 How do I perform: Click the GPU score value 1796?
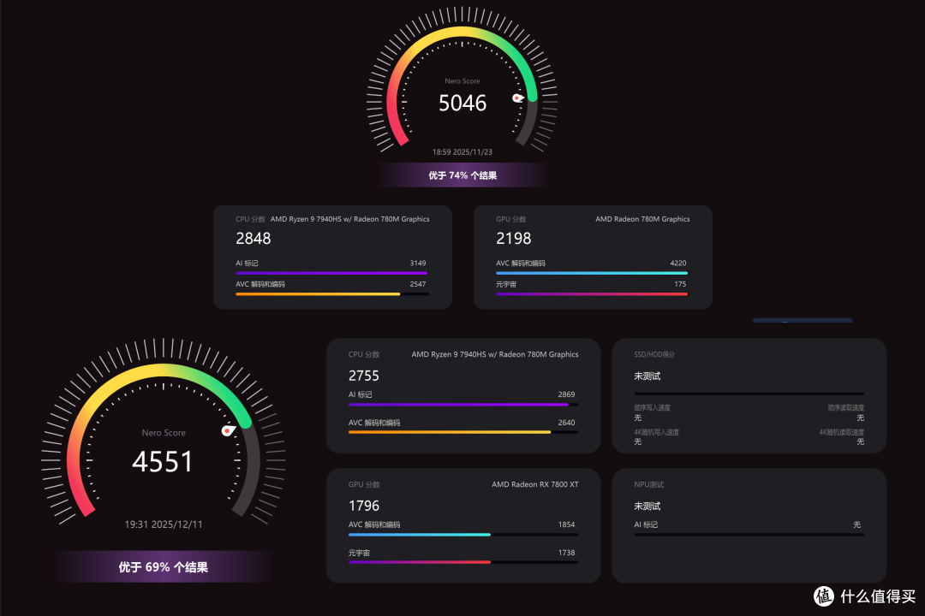363,506
